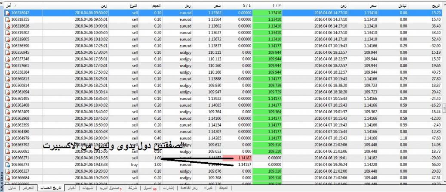
Task: Click the order icon beside 106356945
Action: coord(8,53)
